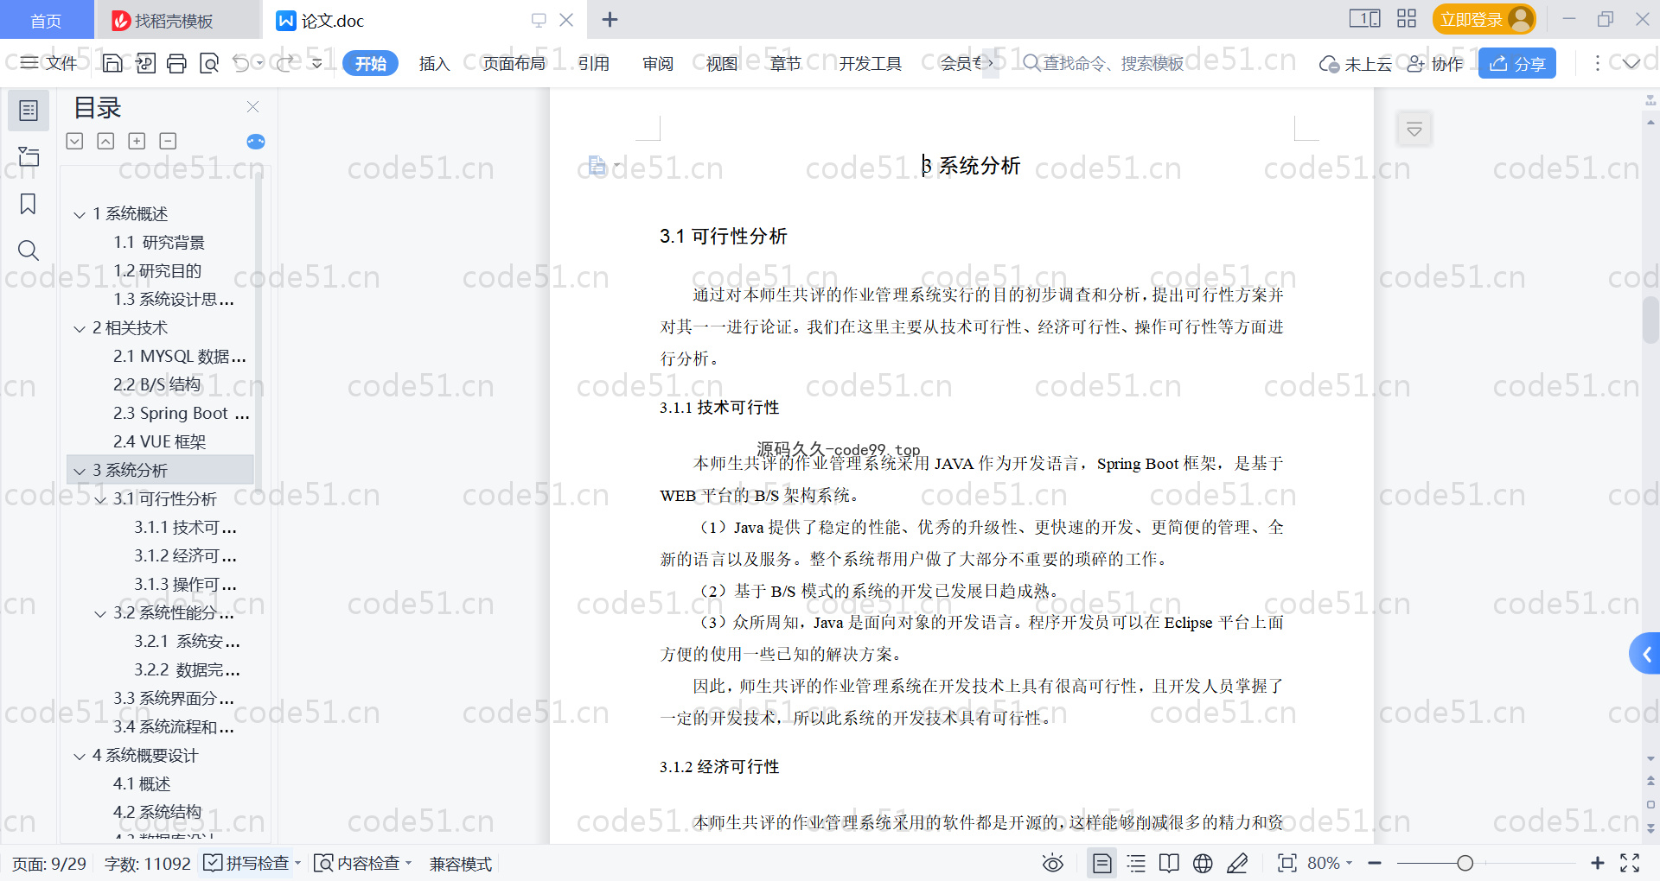Select the 开始 ribbon tab
1660x881 pixels.
(x=370, y=63)
